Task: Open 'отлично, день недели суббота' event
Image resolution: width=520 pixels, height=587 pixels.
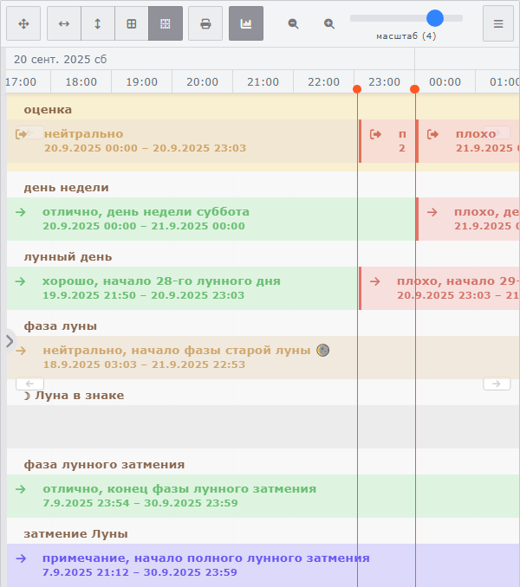Action: [x=146, y=212]
